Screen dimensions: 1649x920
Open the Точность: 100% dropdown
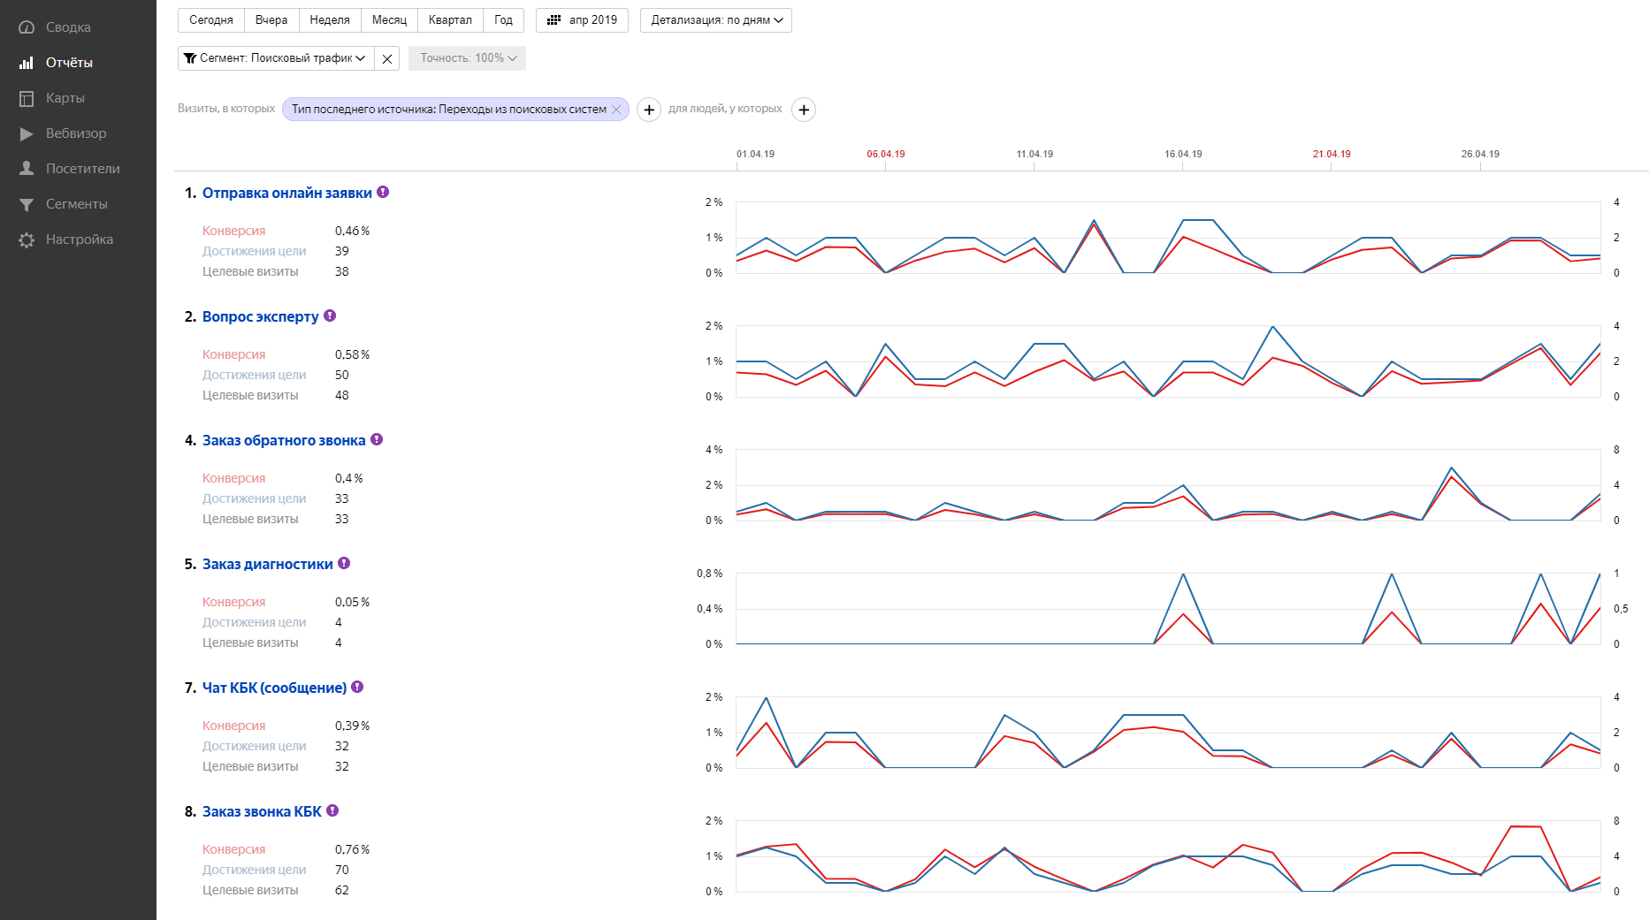tap(468, 58)
